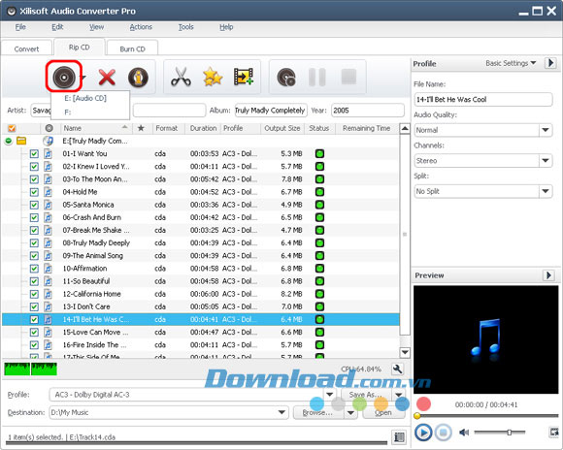Viewport: 563px width, 450px height.
Task: Open the Browse button dropdown arrow
Action: point(350,413)
